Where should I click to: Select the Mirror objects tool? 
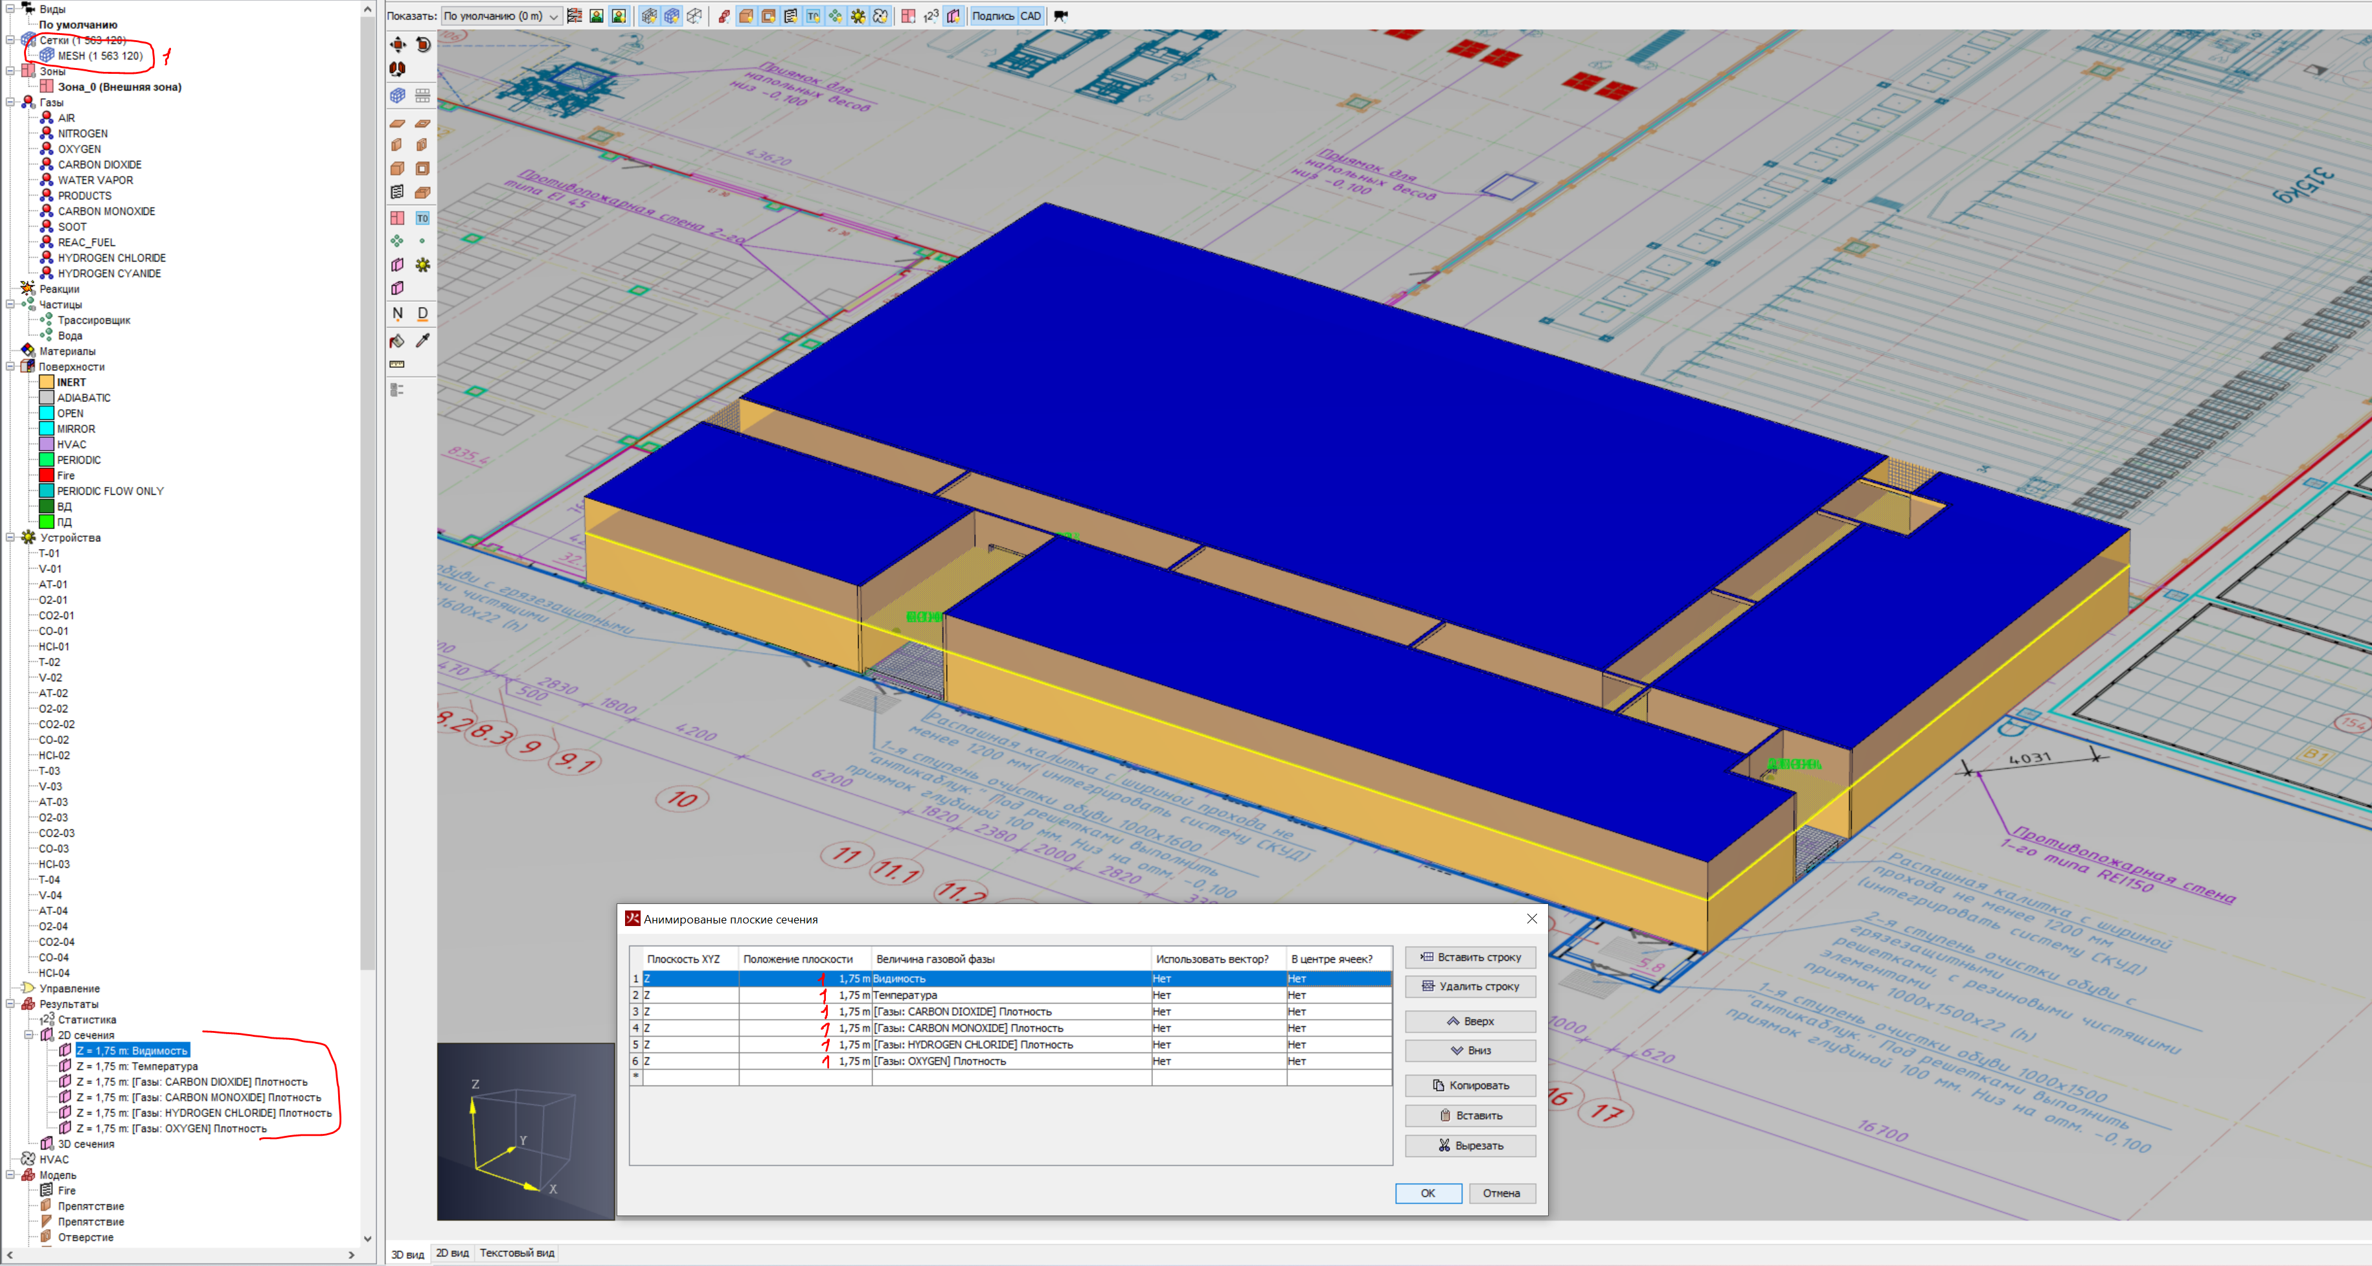(398, 69)
